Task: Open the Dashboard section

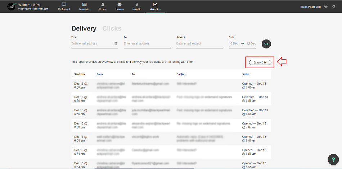Action: 64,6
